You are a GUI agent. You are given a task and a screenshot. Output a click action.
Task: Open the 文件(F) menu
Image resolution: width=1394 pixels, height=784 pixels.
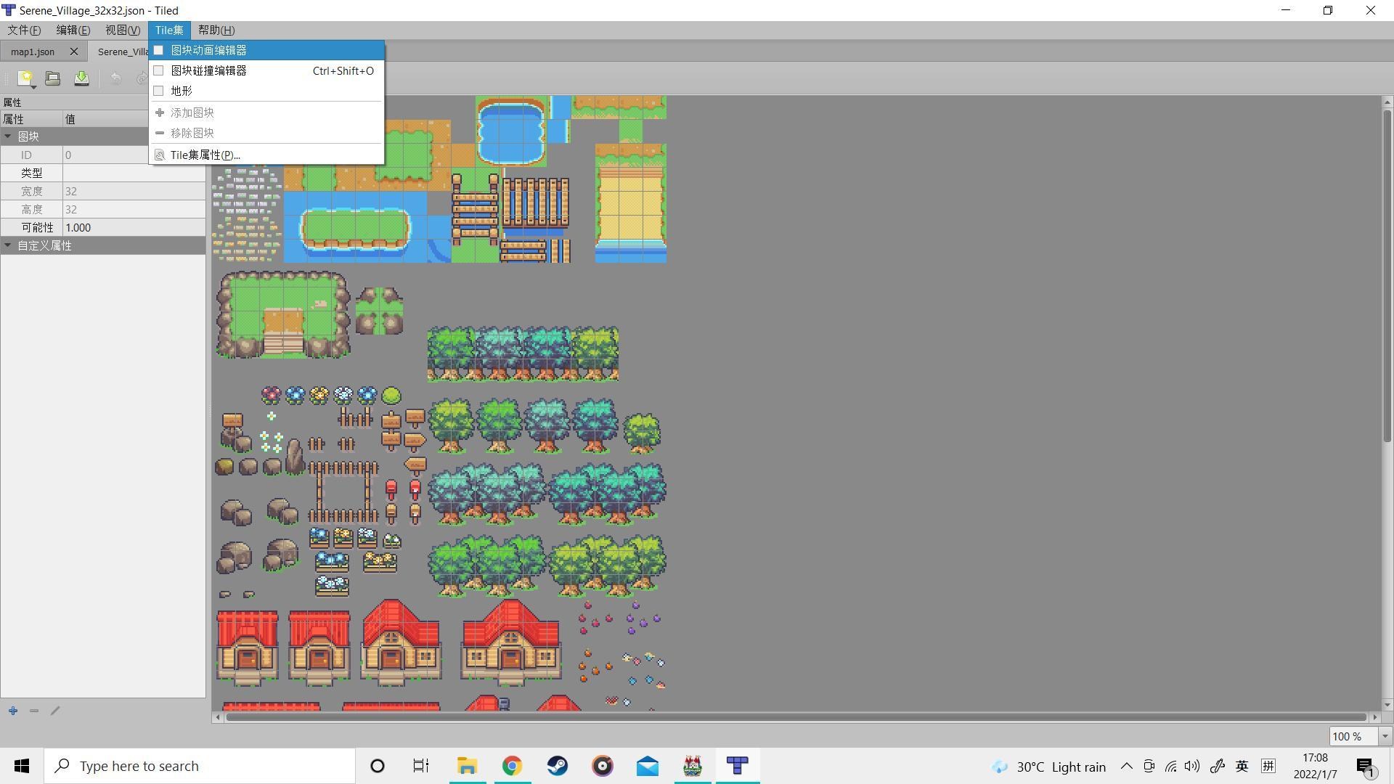pyautogui.click(x=24, y=30)
